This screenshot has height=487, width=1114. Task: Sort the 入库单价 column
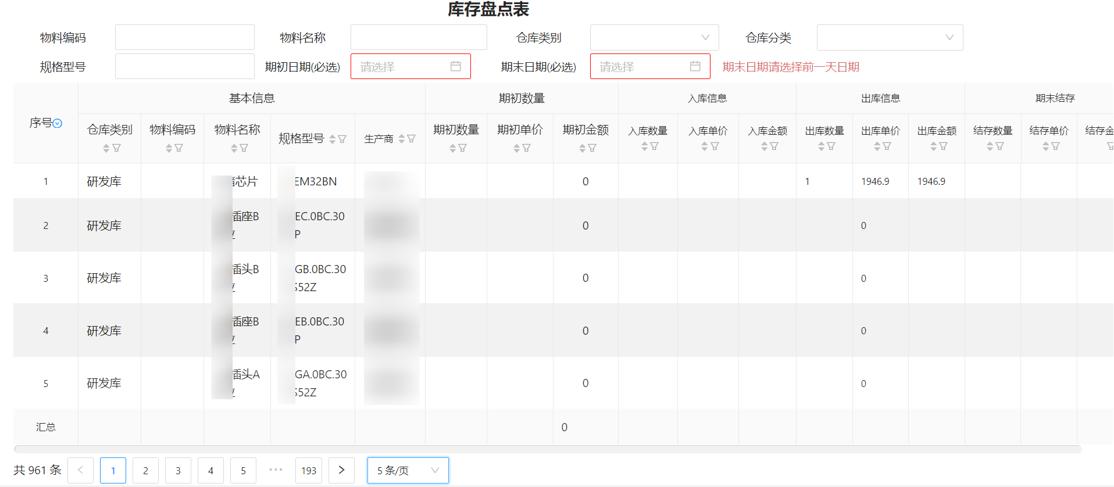tap(705, 146)
